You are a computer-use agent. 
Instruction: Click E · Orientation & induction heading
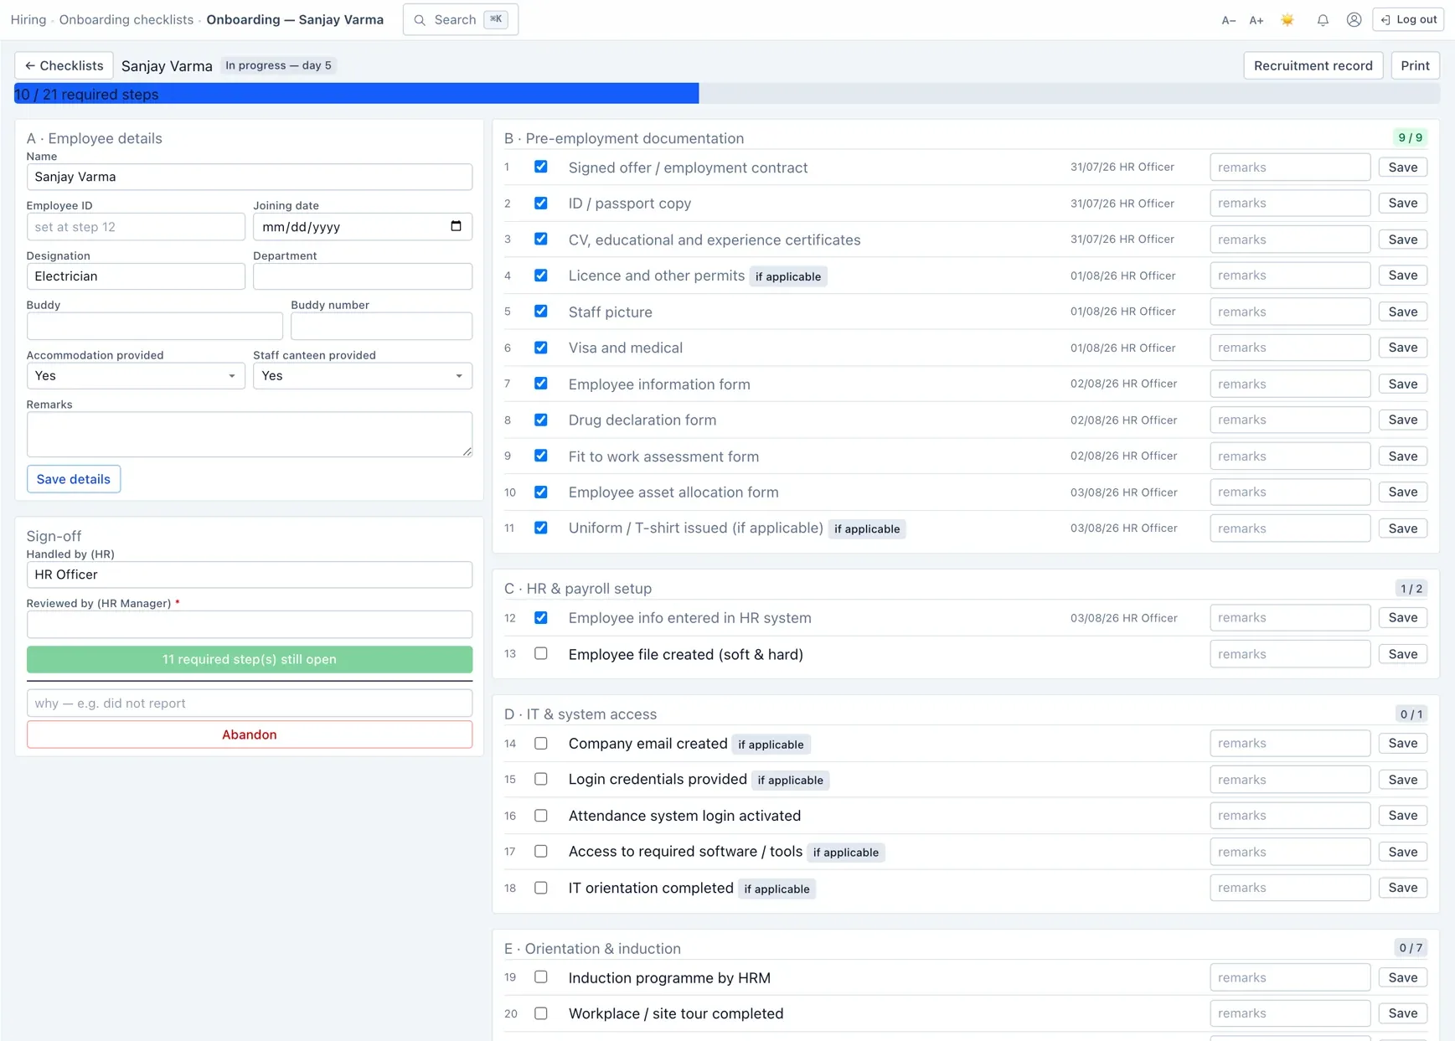pyautogui.click(x=592, y=948)
